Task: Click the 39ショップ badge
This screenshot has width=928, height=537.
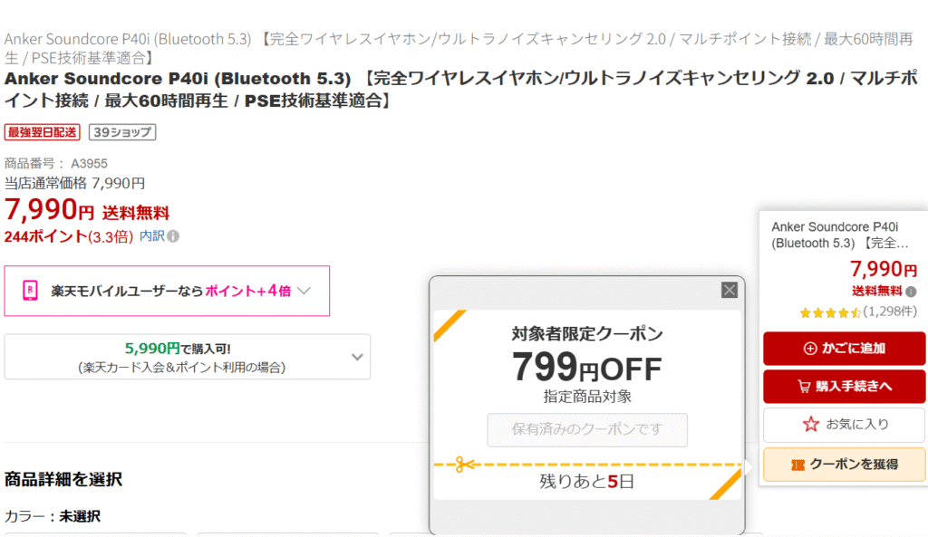Action: (121, 132)
